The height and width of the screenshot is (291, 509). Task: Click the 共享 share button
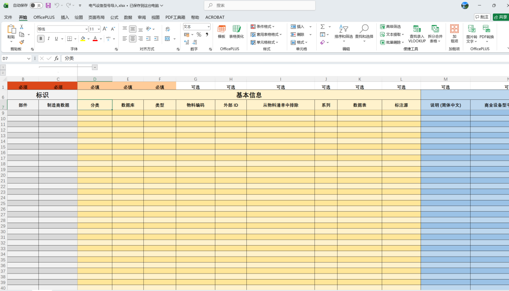(x=500, y=17)
